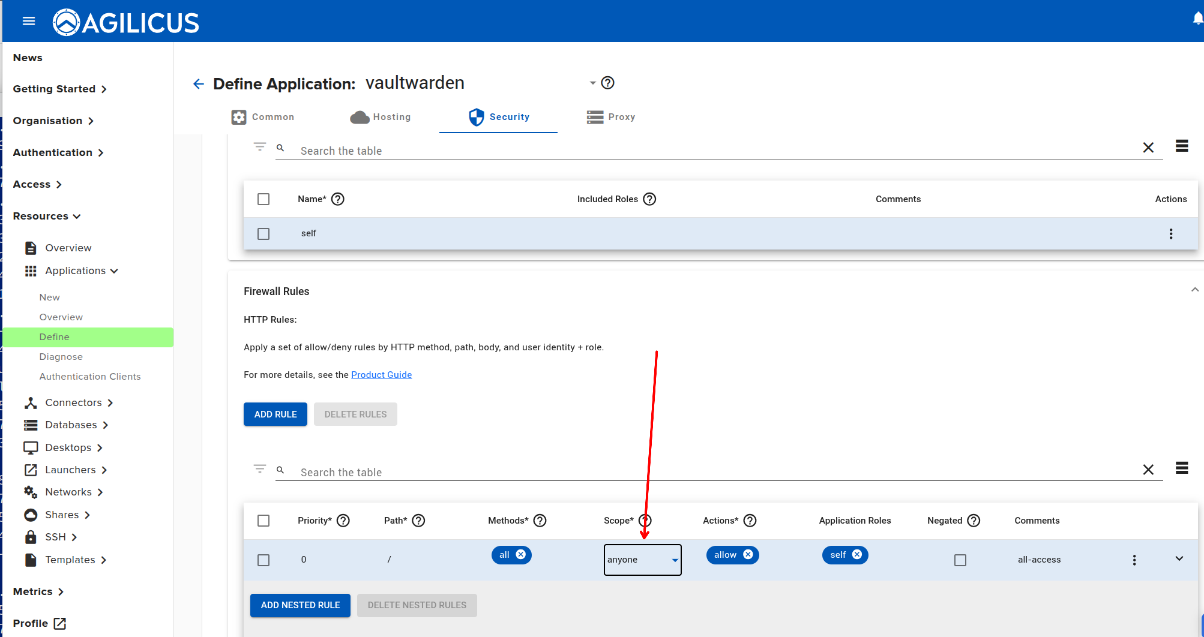
Task: Open the Actions column help icon
Action: point(750,521)
